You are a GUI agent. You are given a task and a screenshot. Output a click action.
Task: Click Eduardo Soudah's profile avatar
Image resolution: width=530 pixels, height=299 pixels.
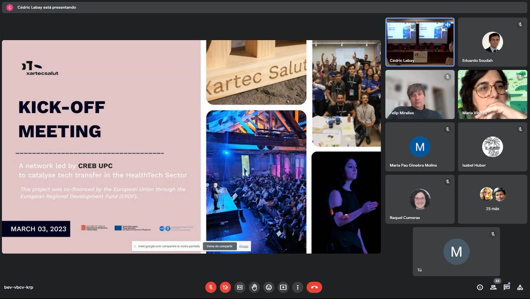tap(492, 42)
